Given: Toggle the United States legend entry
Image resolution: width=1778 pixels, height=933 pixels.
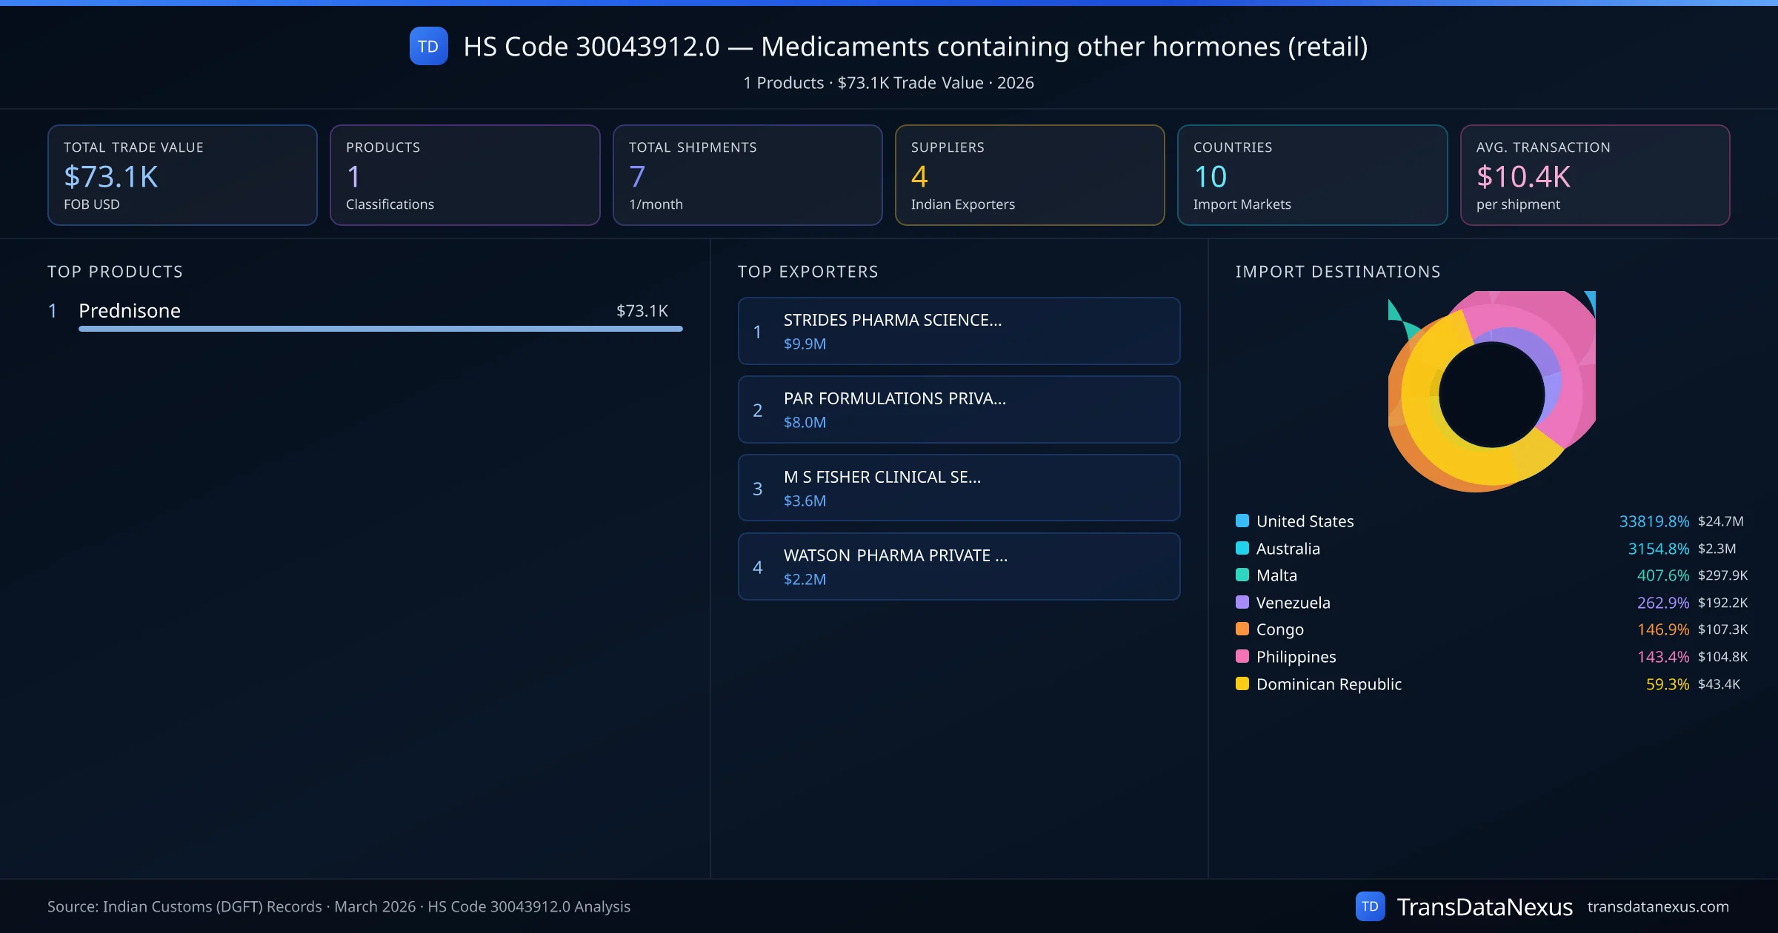Looking at the screenshot, I should pos(1305,521).
